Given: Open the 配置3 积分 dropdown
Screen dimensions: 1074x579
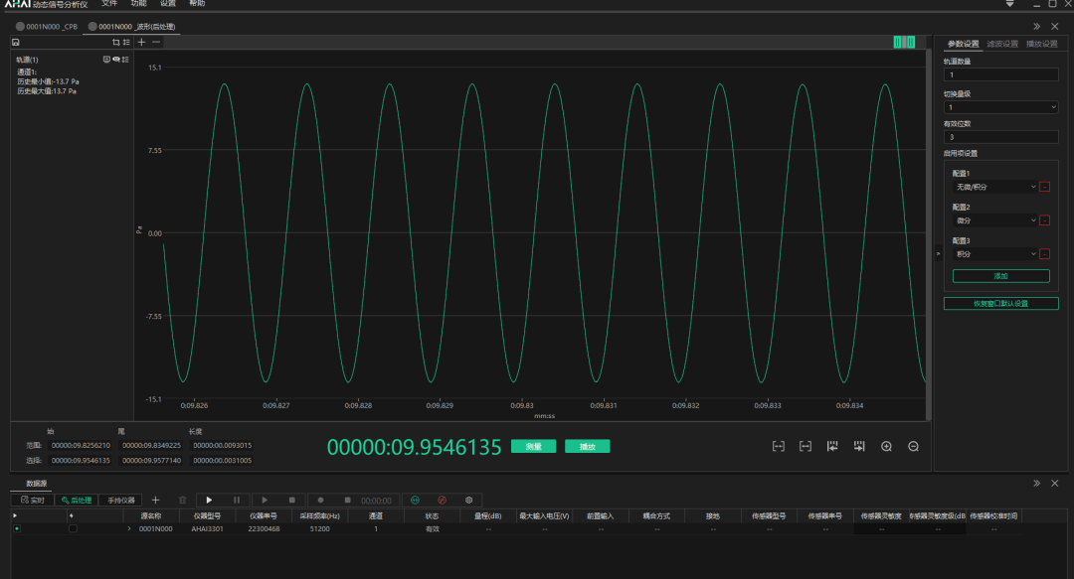Looking at the screenshot, I should tap(995, 254).
